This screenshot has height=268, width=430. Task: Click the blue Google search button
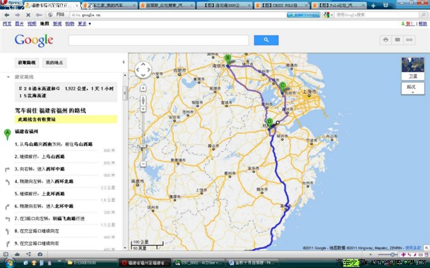(x=266, y=40)
